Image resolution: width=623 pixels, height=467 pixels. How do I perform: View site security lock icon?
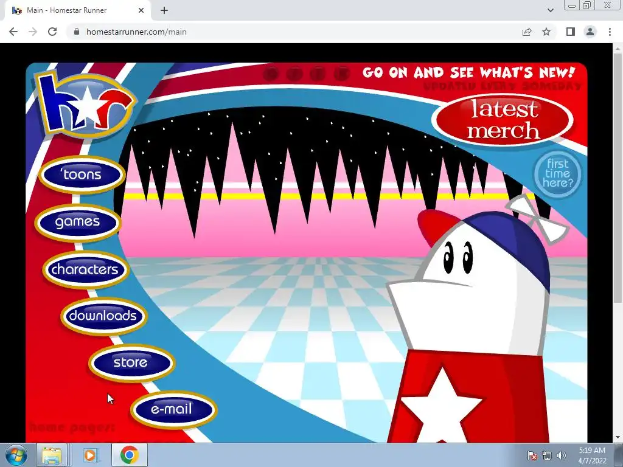pos(77,32)
